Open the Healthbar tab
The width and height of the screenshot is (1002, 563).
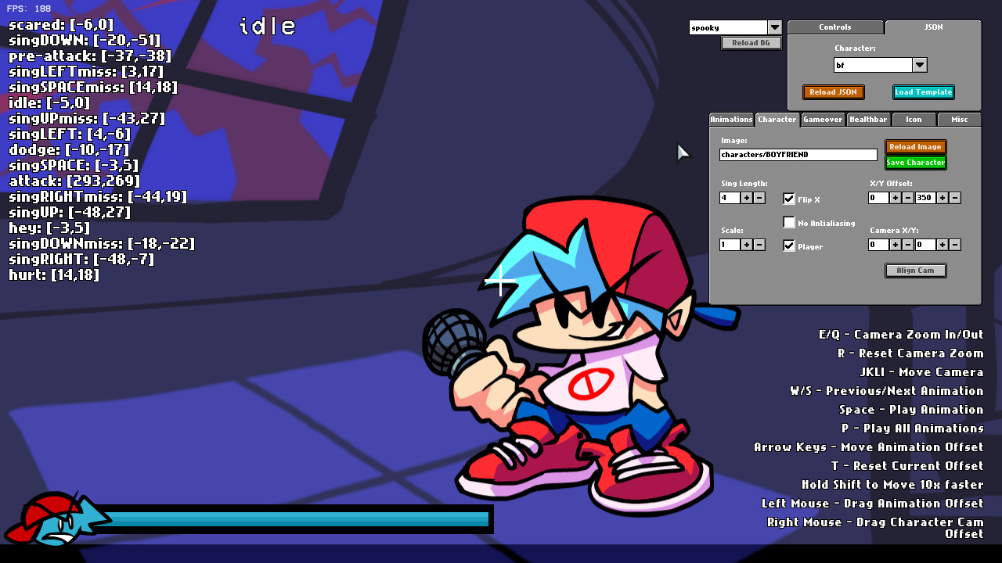coord(868,120)
